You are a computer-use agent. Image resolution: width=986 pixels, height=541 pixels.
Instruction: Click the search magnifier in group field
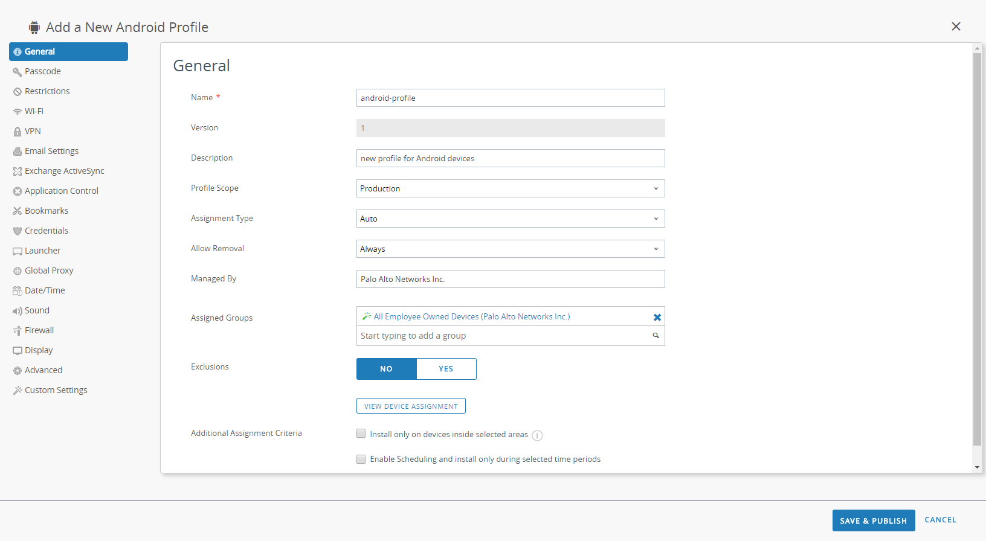point(656,336)
